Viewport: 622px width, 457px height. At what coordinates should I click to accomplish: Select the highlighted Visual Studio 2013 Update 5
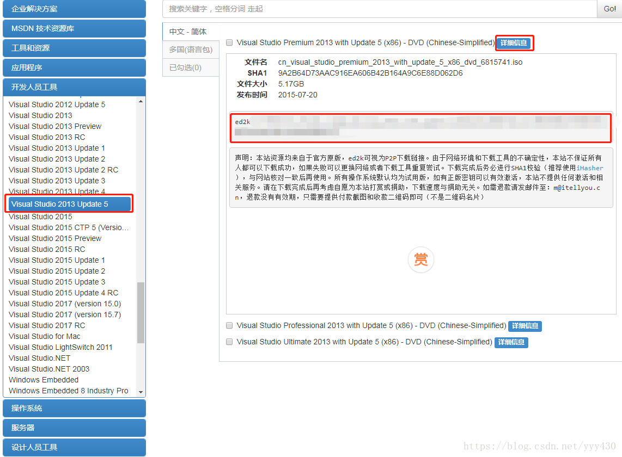(x=69, y=204)
